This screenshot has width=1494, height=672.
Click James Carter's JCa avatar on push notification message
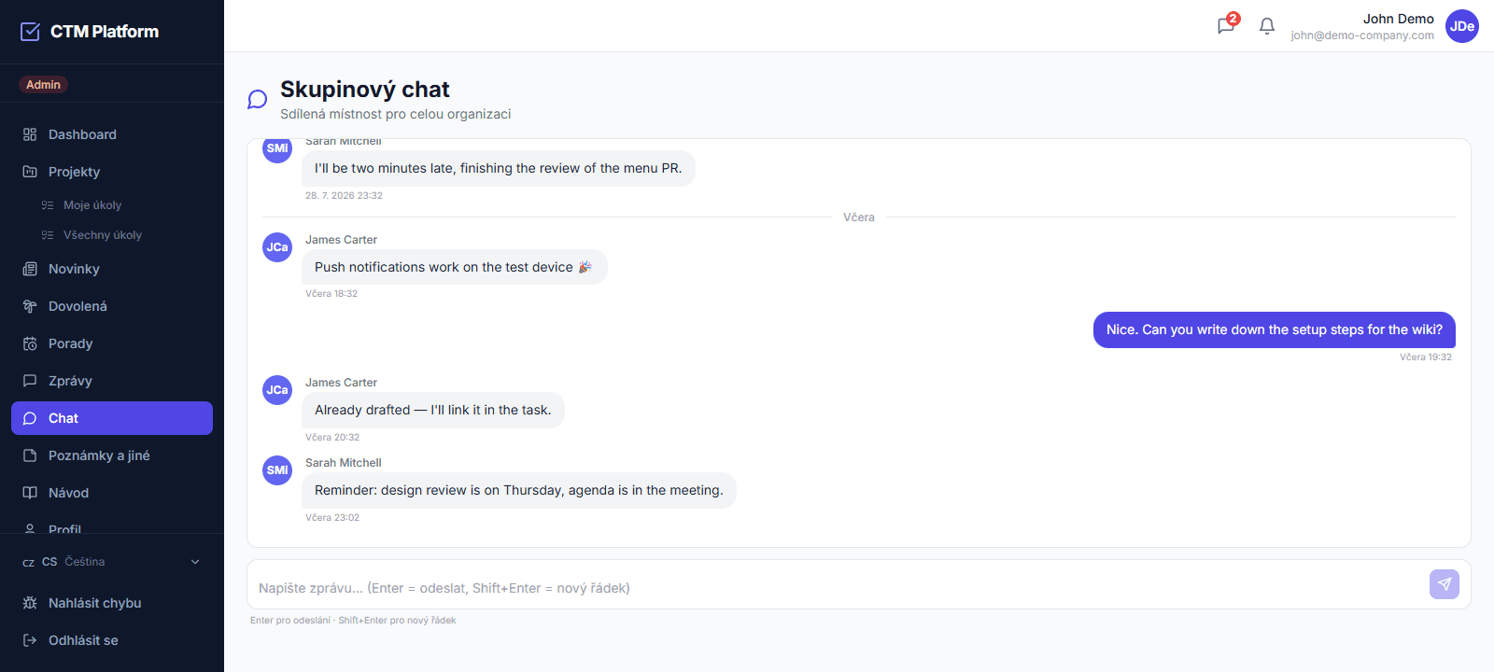point(277,247)
